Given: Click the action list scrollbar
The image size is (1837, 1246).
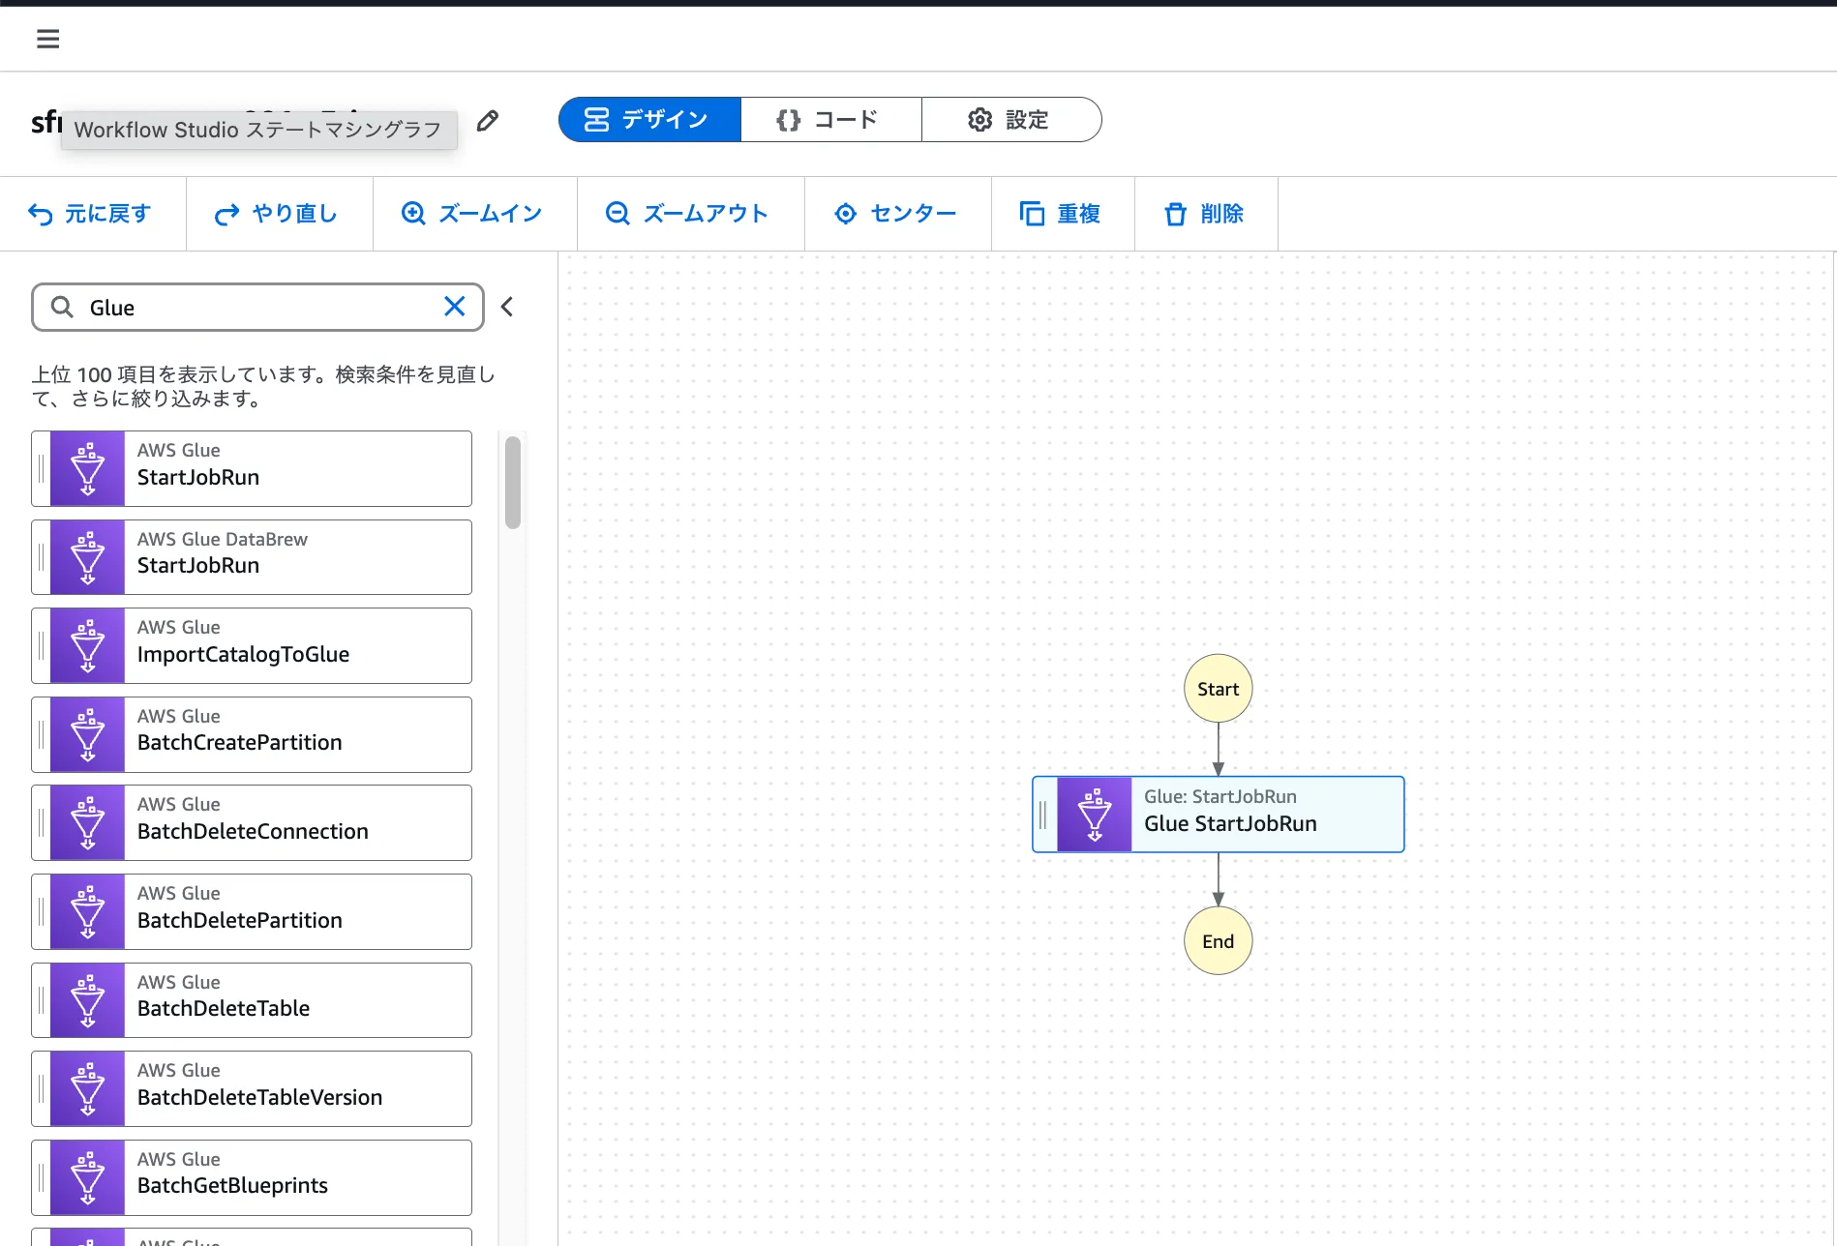Looking at the screenshot, I should coord(513,484).
